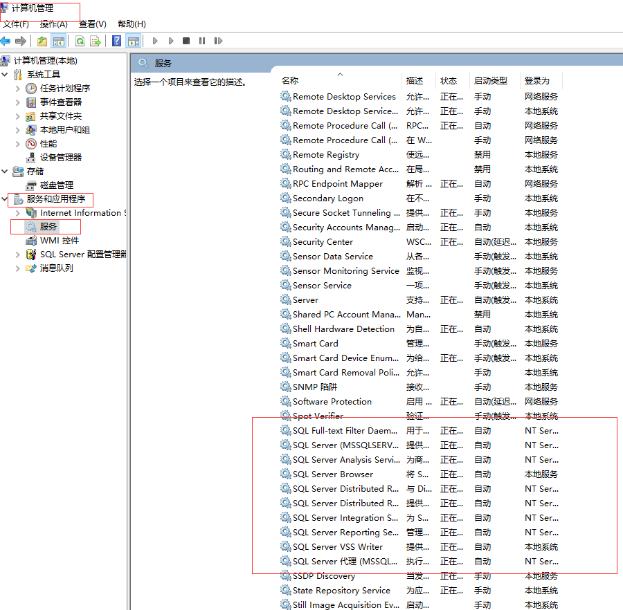The width and height of the screenshot is (623, 610).
Task: Collapse the 服务和应用程序 tree node
Action: coord(5,198)
